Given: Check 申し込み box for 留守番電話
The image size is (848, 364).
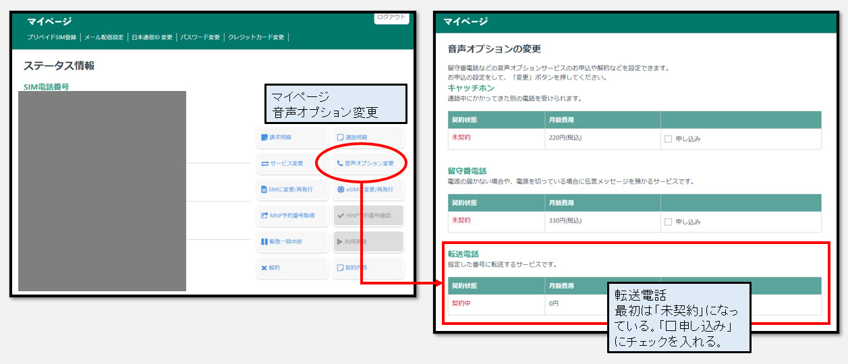Looking at the screenshot, I should (668, 222).
